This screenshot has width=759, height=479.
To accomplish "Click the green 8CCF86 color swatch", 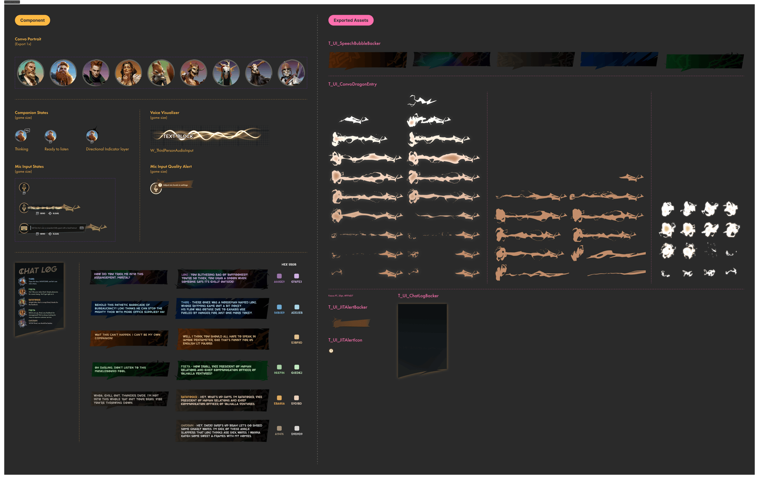I will click(279, 367).
